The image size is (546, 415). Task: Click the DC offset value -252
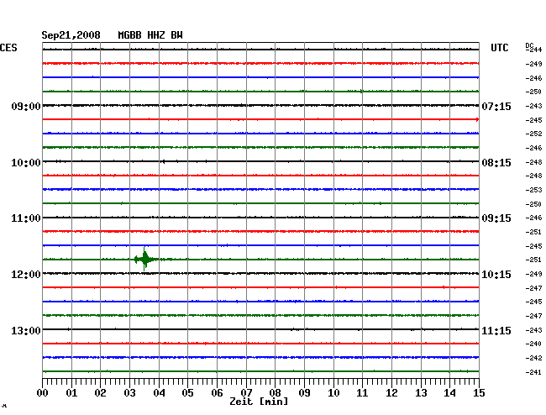[533, 134]
